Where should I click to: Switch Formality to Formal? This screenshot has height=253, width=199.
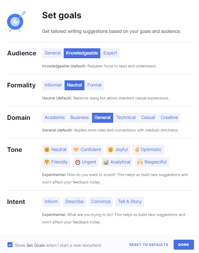coord(95,85)
